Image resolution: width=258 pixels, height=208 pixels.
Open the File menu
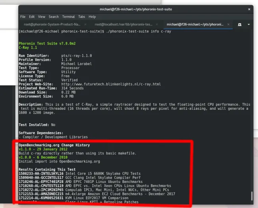23,17
